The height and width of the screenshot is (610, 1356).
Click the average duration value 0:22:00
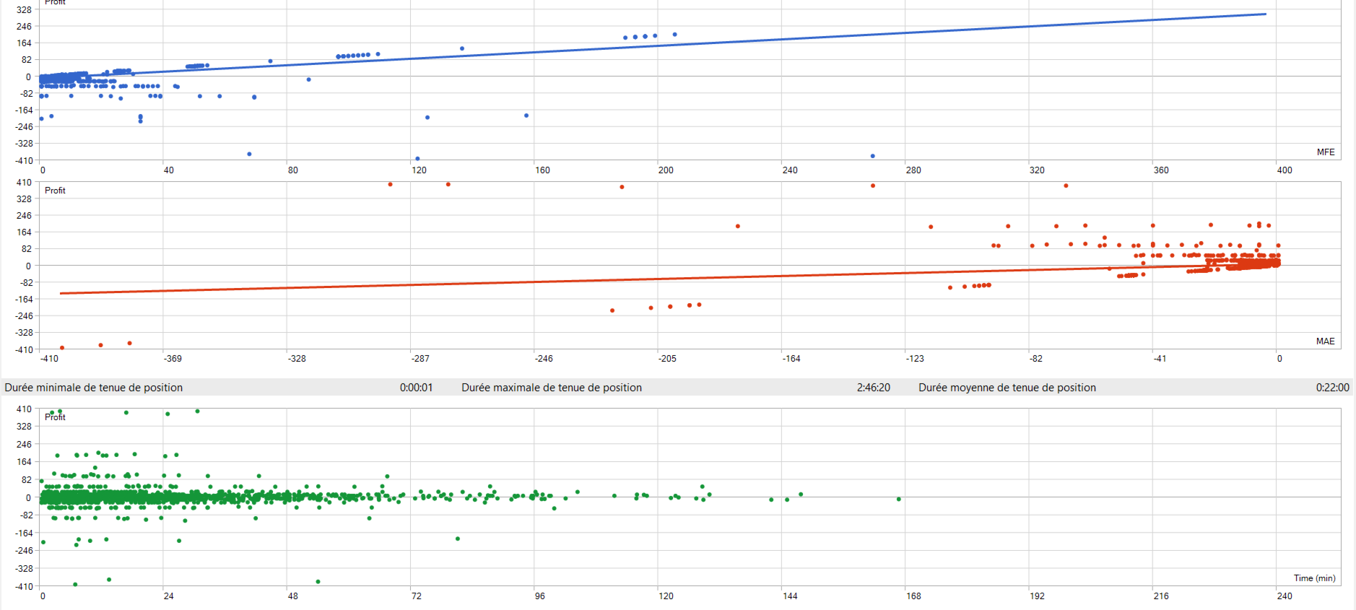(x=1333, y=388)
